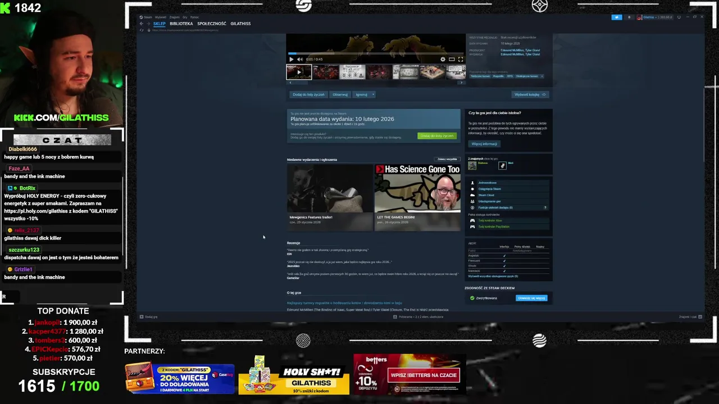Open the Steam menu
This screenshot has width=719, height=404.
(x=148, y=17)
